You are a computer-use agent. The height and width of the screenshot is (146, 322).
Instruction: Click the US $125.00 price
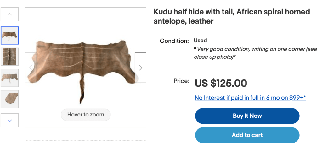(221, 83)
